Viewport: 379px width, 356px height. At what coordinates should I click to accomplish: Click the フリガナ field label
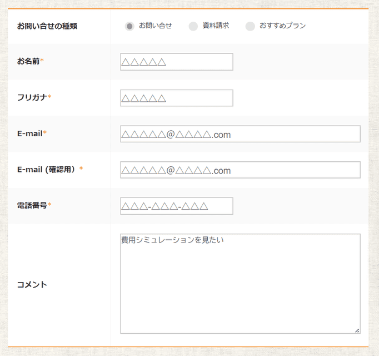[32, 97]
